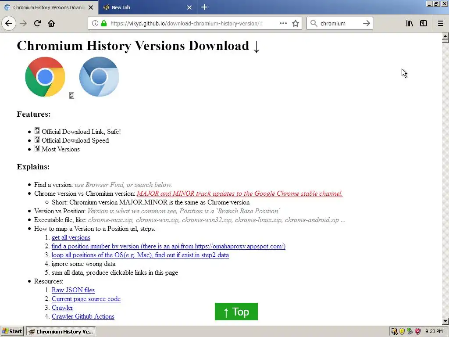This screenshot has width=449, height=337.
Task: Go back using the browser back arrow
Action: coord(9,23)
